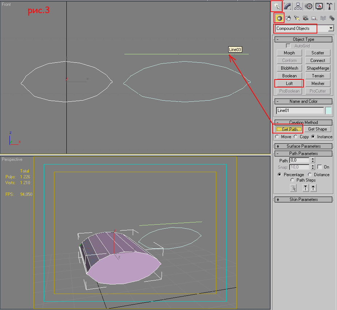The height and width of the screenshot is (310, 337).
Task: Click the Pick Shape cursor icon button
Action: coord(293,188)
